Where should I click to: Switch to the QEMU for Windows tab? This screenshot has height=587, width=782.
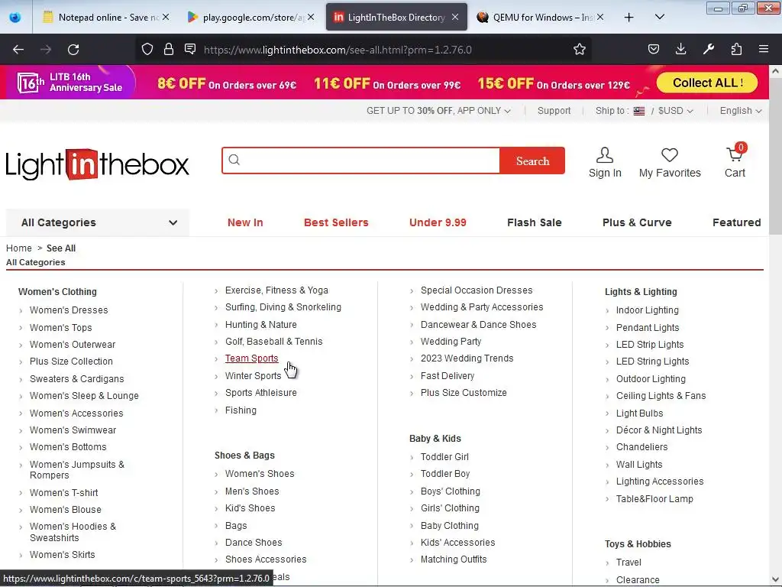point(538,18)
